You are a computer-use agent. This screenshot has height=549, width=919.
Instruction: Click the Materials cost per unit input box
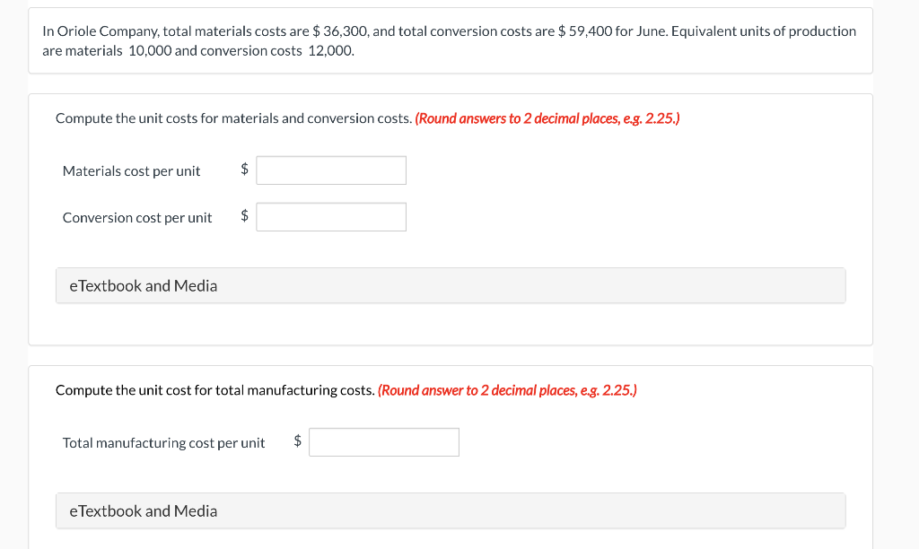point(330,170)
